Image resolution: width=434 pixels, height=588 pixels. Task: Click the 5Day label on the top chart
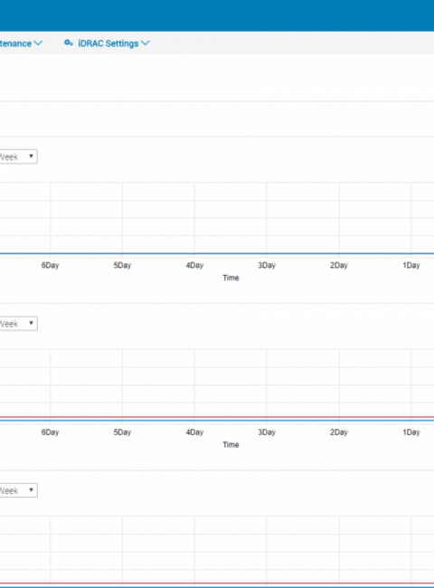click(122, 265)
